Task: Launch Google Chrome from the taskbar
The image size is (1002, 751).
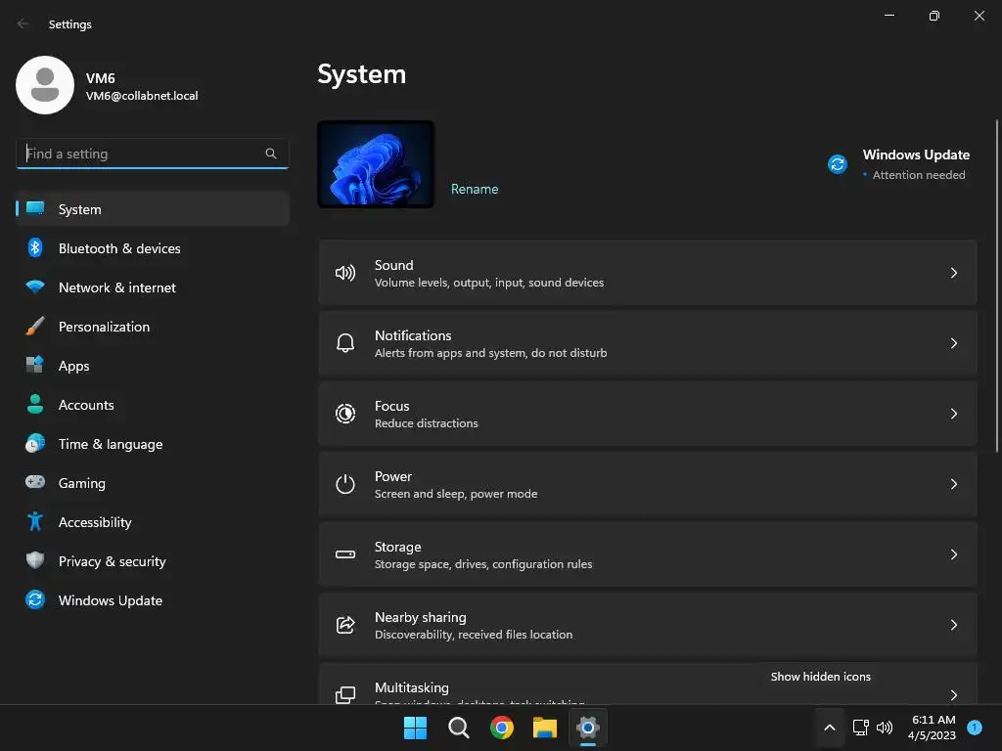Action: 502,728
